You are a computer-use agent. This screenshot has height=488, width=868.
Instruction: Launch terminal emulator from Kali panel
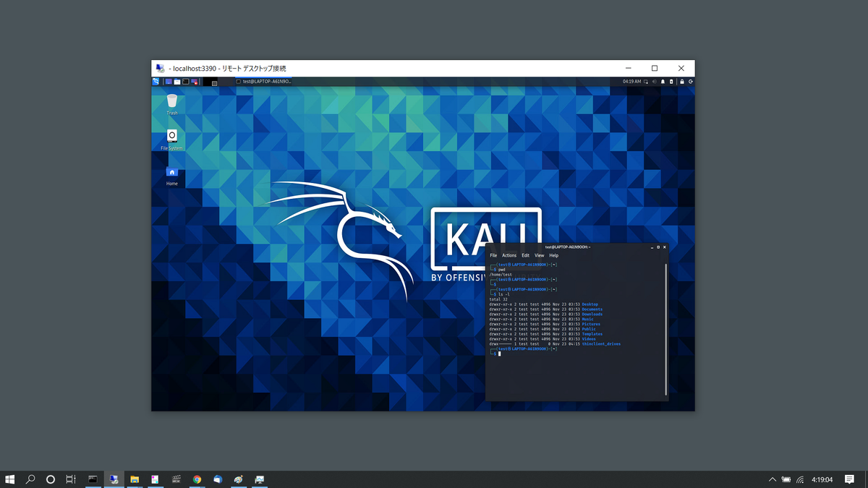click(x=186, y=82)
